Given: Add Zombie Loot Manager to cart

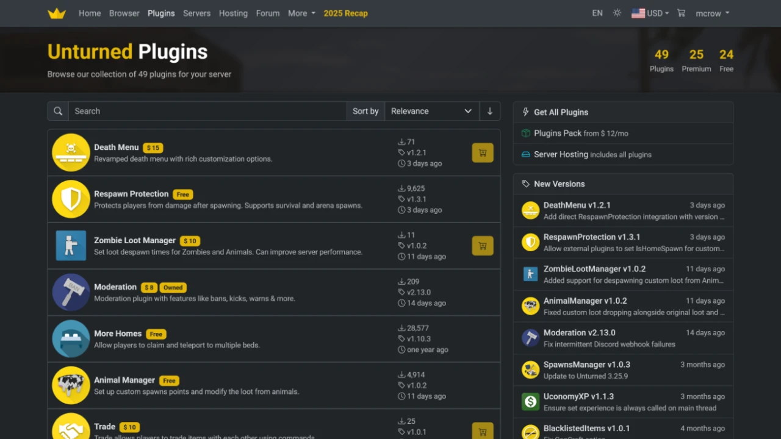Looking at the screenshot, I should [x=482, y=246].
